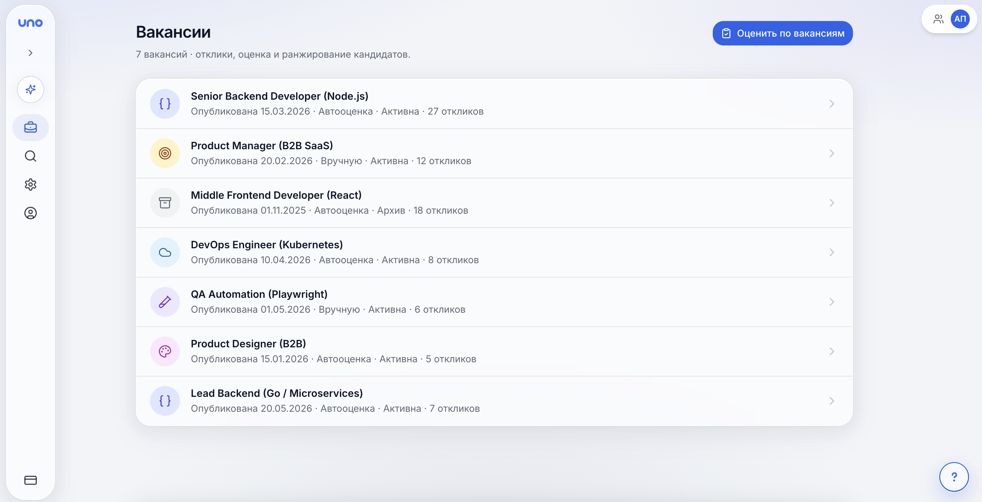
Task: Select the Middle Frontend Developer (React) title
Action: pos(276,195)
